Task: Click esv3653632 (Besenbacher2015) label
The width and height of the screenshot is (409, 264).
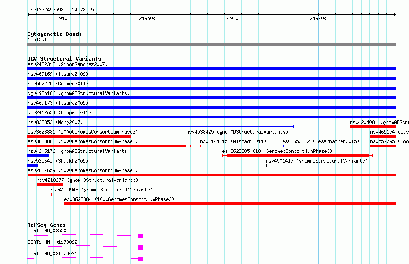Action: click(321, 141)
